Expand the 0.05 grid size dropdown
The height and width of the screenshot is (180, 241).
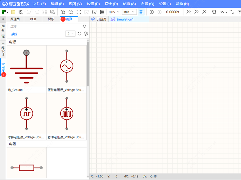(114, 12)
